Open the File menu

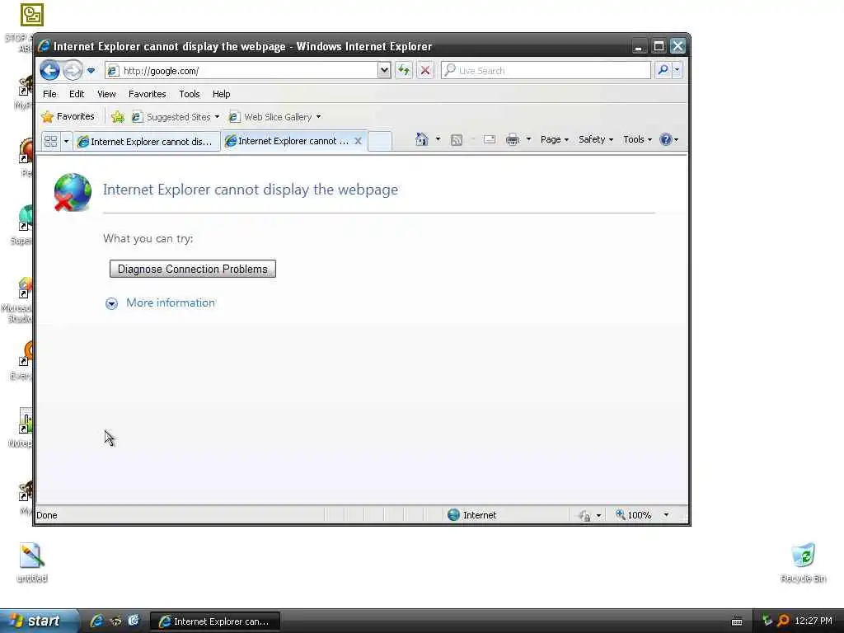(49, 94)
